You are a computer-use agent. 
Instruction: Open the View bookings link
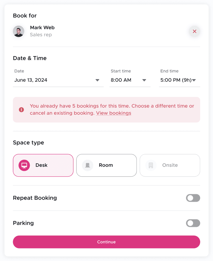(113, 113)
